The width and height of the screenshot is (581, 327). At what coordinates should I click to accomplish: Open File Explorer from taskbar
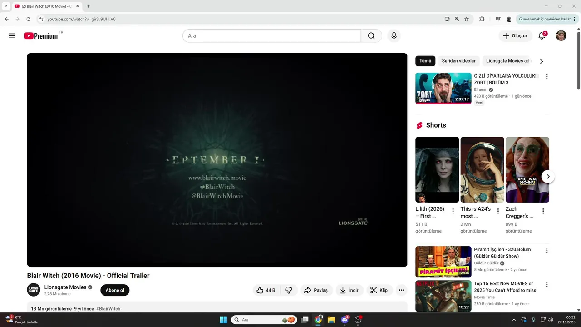[331, 320]
